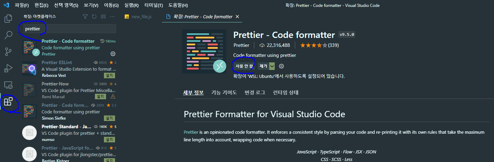Refresh the extensions marketplace list

(x=94, y=17)
